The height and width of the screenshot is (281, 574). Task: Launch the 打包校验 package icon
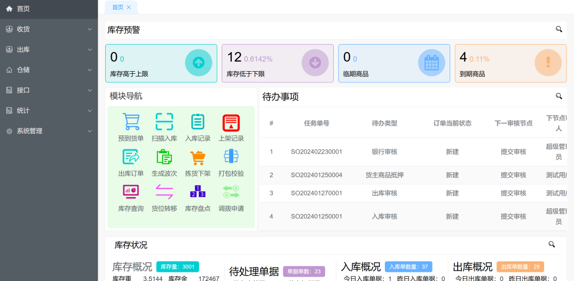pyautogui.click(x=231, y=157)
